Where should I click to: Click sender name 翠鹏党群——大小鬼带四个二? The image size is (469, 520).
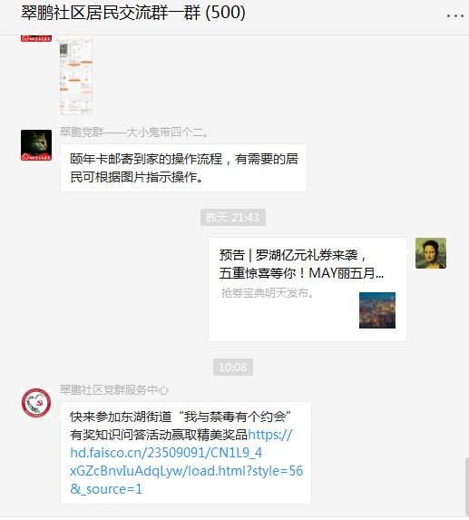[x=134, y=132]
